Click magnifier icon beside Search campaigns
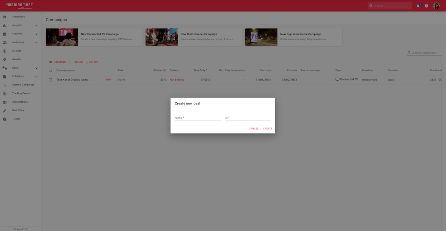This screenshot has width=446, height=231. [409, 53]
